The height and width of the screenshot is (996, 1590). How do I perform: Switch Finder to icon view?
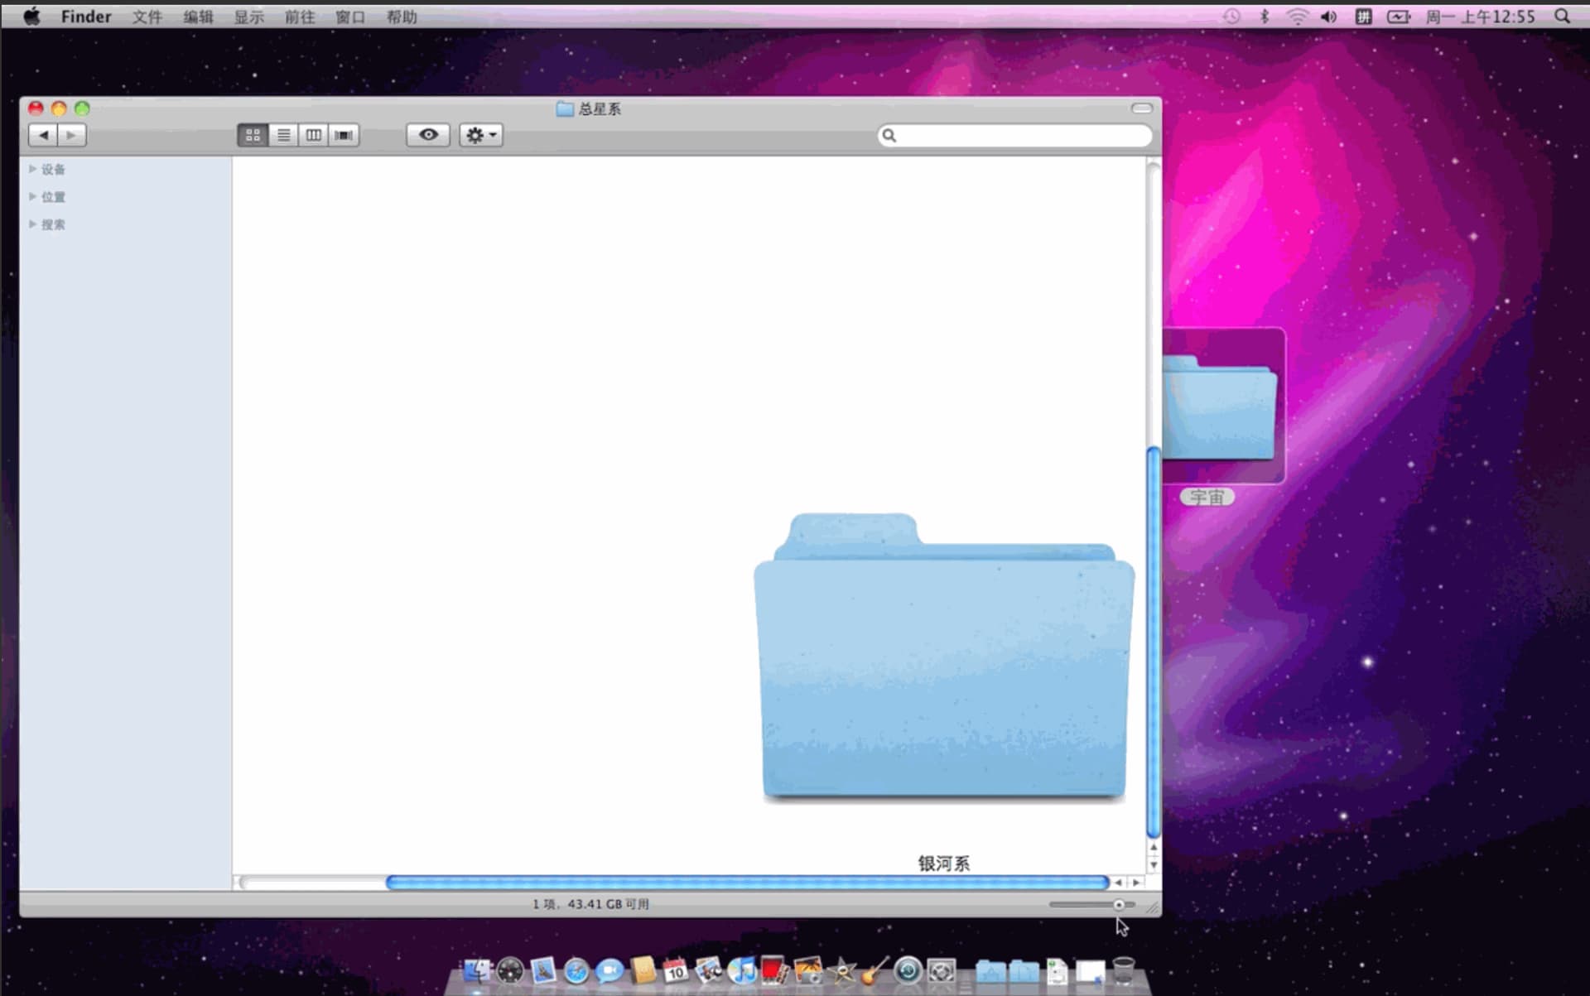pyautogui.click(x=253, y=135)
